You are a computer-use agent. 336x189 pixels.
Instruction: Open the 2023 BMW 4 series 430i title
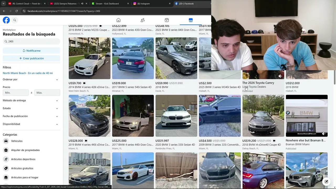[133, 30]
